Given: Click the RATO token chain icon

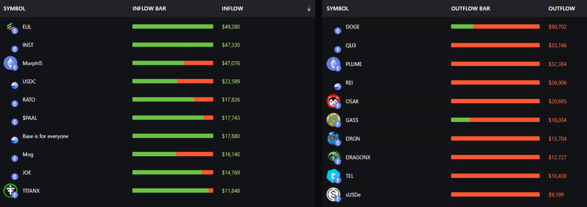Looking at the screenshot, I should [x=15, y=103].
